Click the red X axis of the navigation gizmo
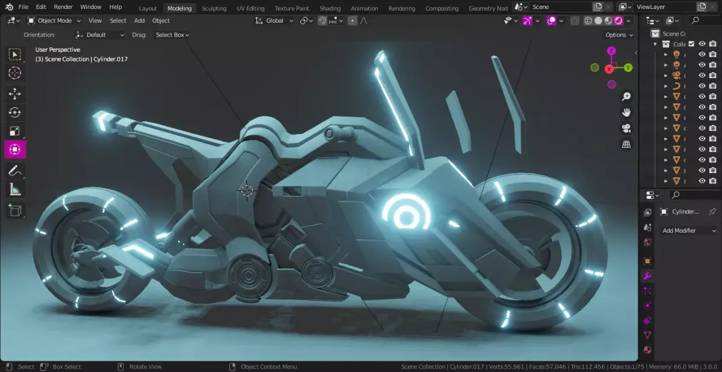Image resolution: width=722 pixels, height=372 pixels. click(x=610, y=69)
